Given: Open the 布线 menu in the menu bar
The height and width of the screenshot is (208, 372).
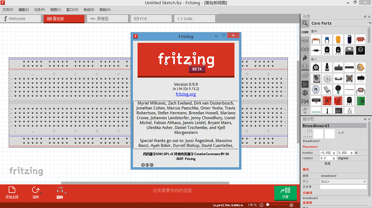Looking at the screenshot, I should click(x=88, y=10).
